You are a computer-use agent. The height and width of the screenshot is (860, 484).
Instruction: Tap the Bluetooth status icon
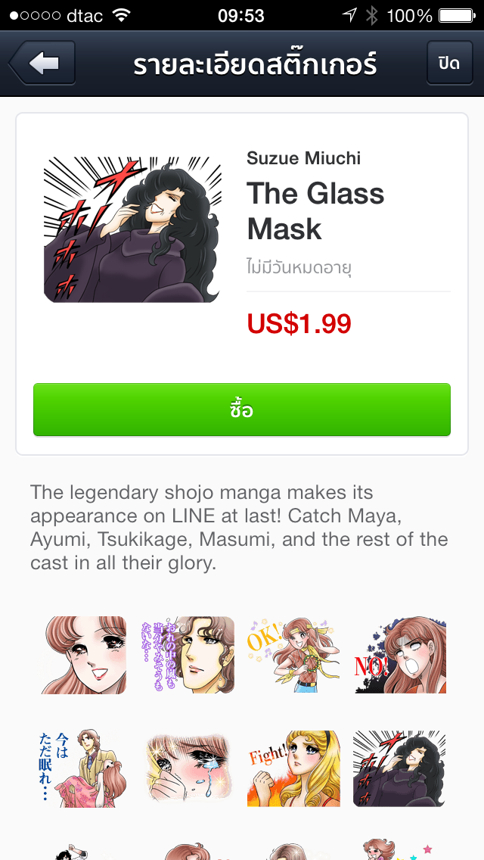371,15
